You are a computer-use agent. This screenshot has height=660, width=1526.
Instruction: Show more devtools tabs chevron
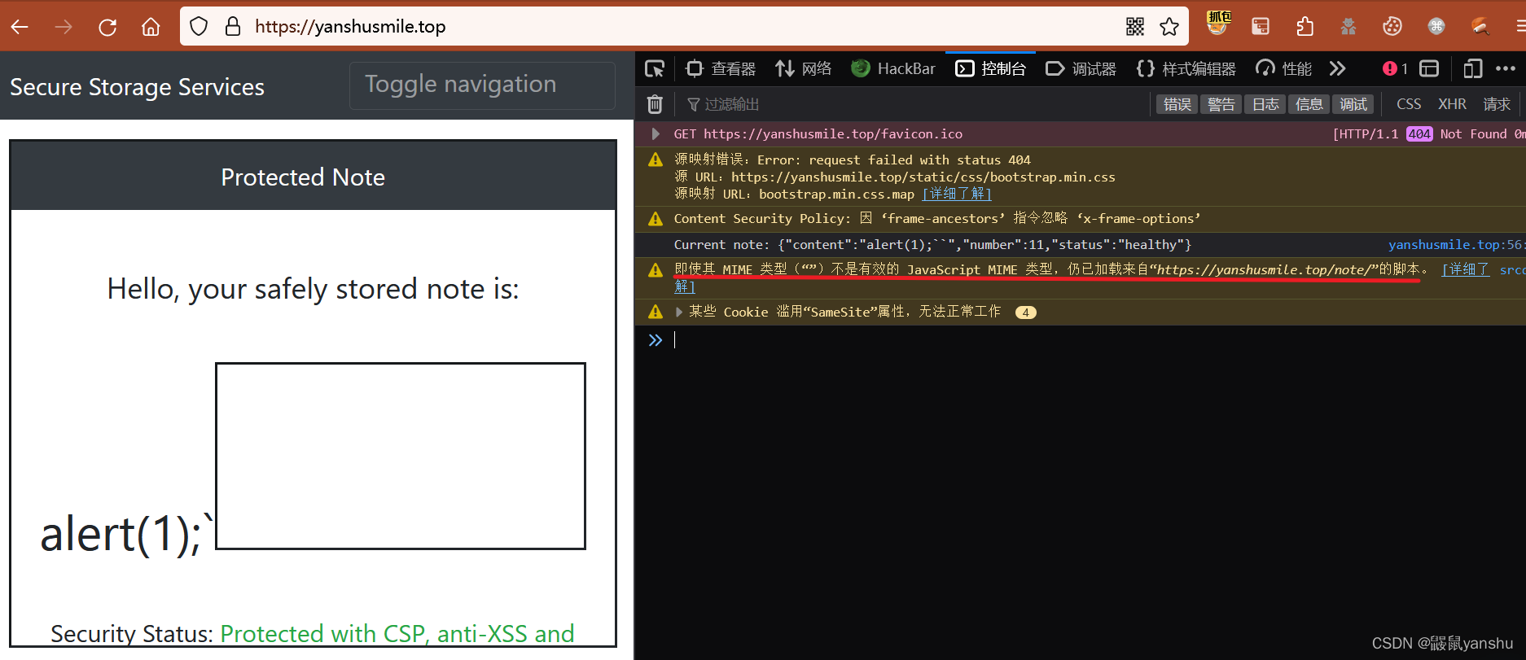click(x=1337, y=68)
